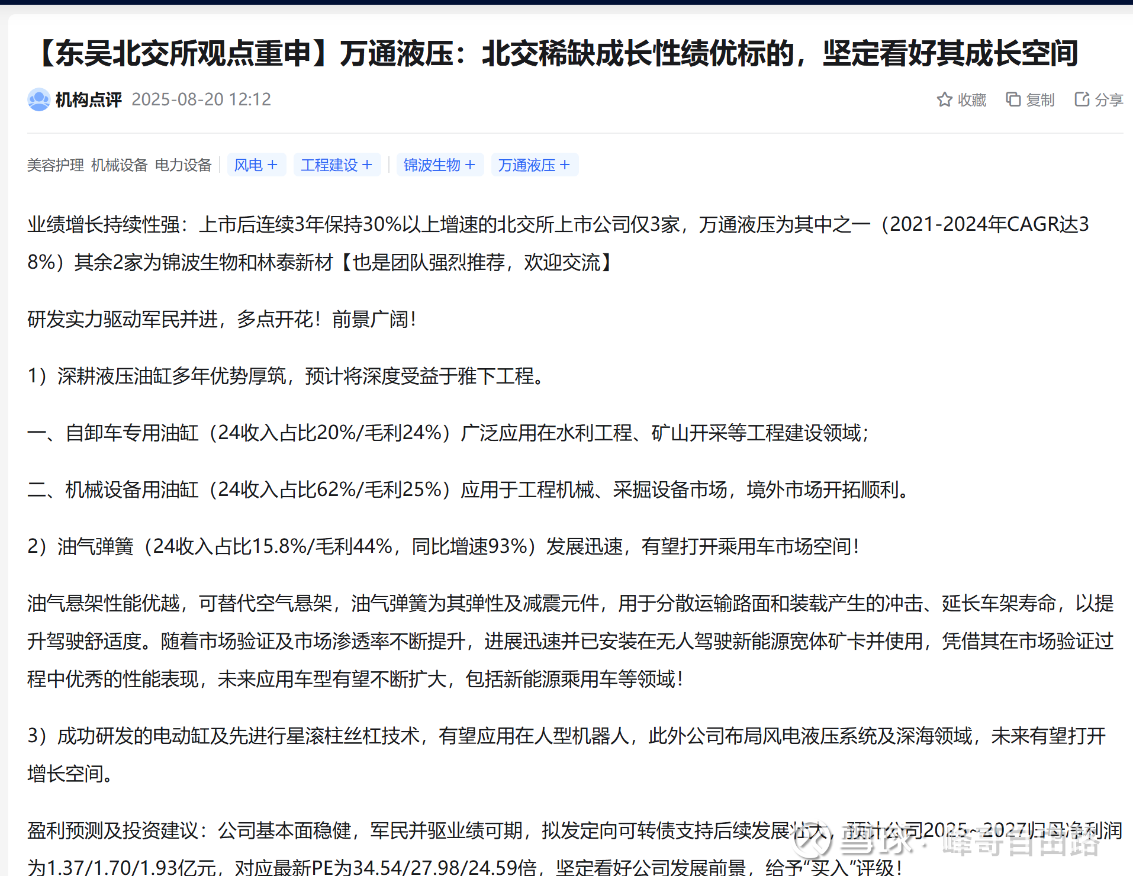The image size is (1133, 876).
Task: Click the timestamp 2025-08-20 12:12
Action: [201, 99]
